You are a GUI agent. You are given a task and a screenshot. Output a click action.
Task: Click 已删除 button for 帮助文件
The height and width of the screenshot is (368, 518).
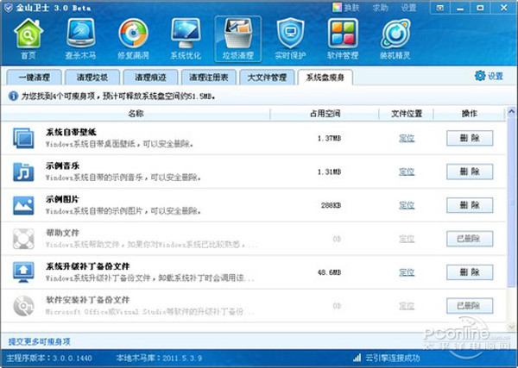tap(470, 239)
